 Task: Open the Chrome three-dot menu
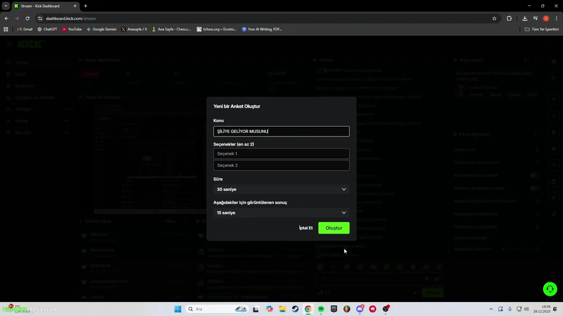557,18
